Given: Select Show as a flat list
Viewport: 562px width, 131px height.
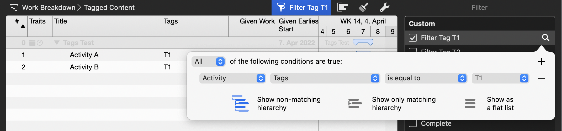Looking at the screenshot, I should click(x=489, y=104).
